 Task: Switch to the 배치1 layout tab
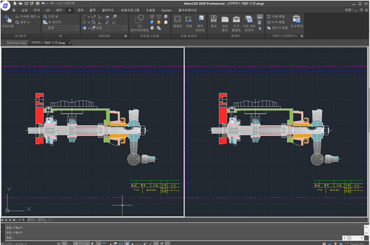pos(32,220)
